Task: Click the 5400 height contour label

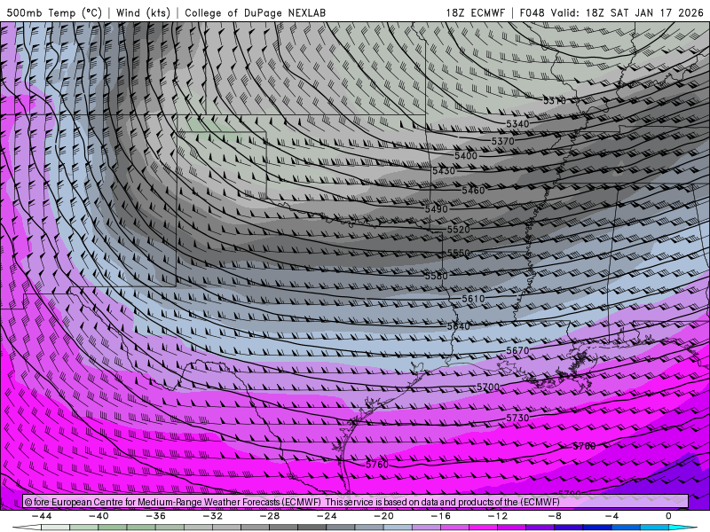Action: click(466, 156)
